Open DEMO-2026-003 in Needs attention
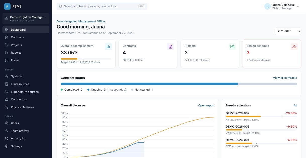The image size is (306, 158). 261,130
